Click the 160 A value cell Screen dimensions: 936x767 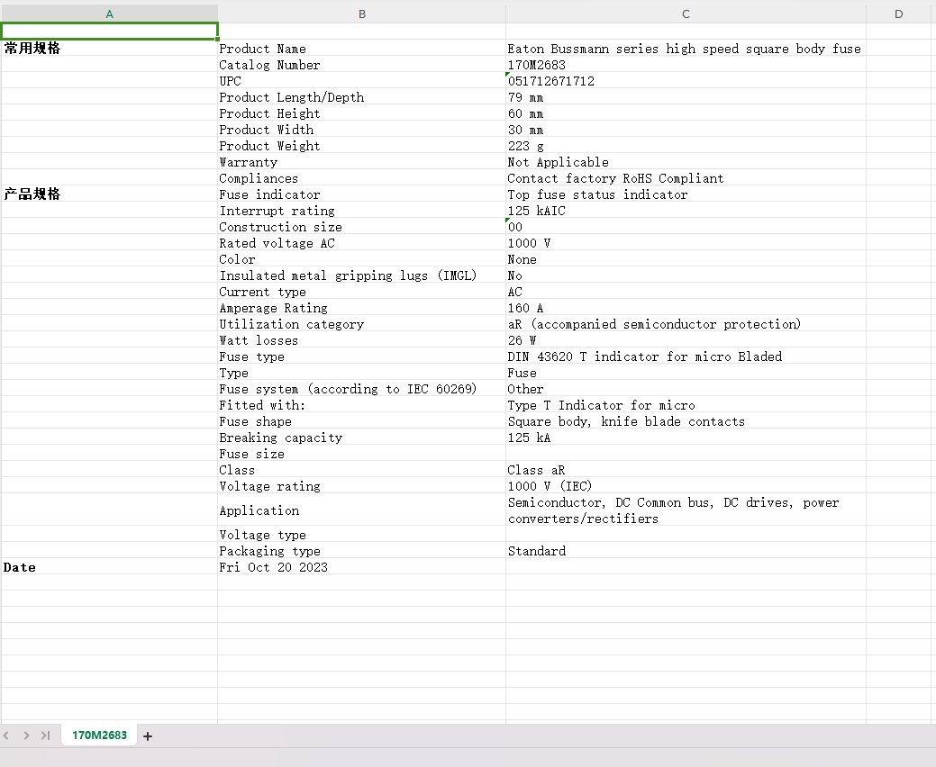(686, 307)
